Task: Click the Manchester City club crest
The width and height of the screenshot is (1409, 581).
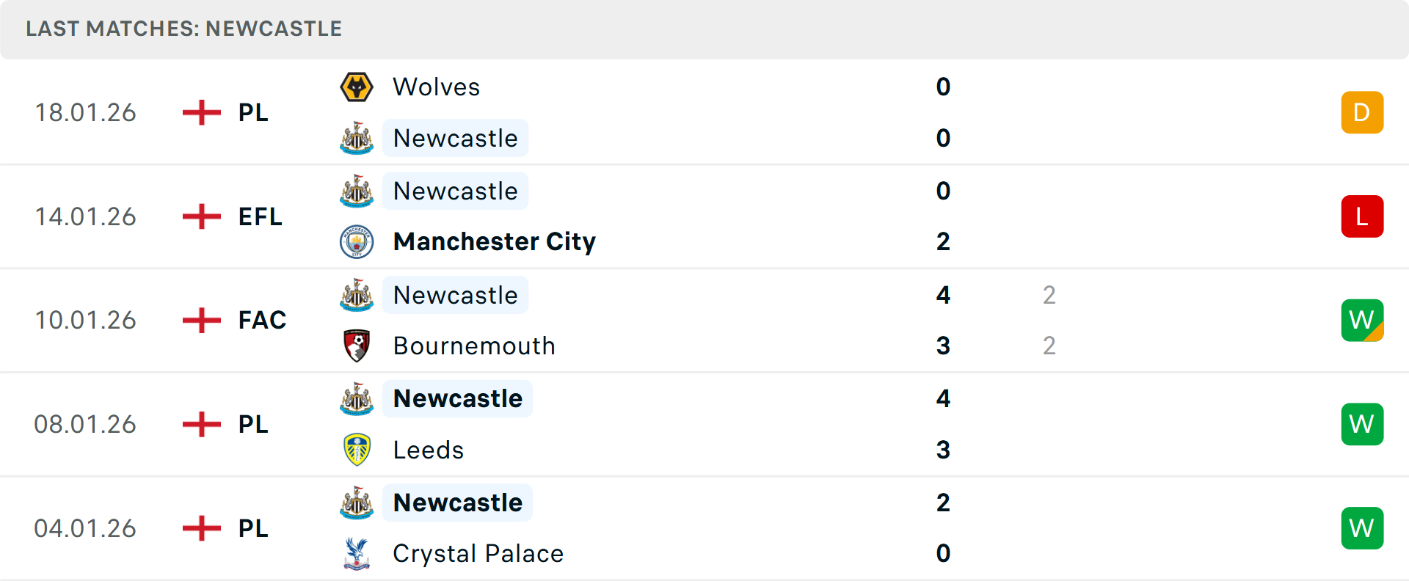Action: pos(357,241)
